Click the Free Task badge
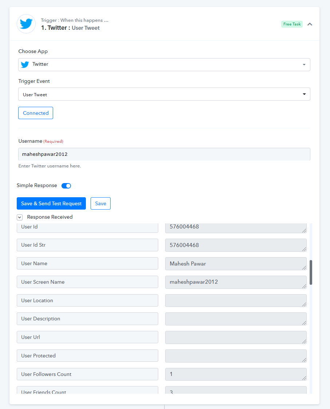Image resolution: width=330 pixels, height=409 pixels. click(x=292, y=24)
